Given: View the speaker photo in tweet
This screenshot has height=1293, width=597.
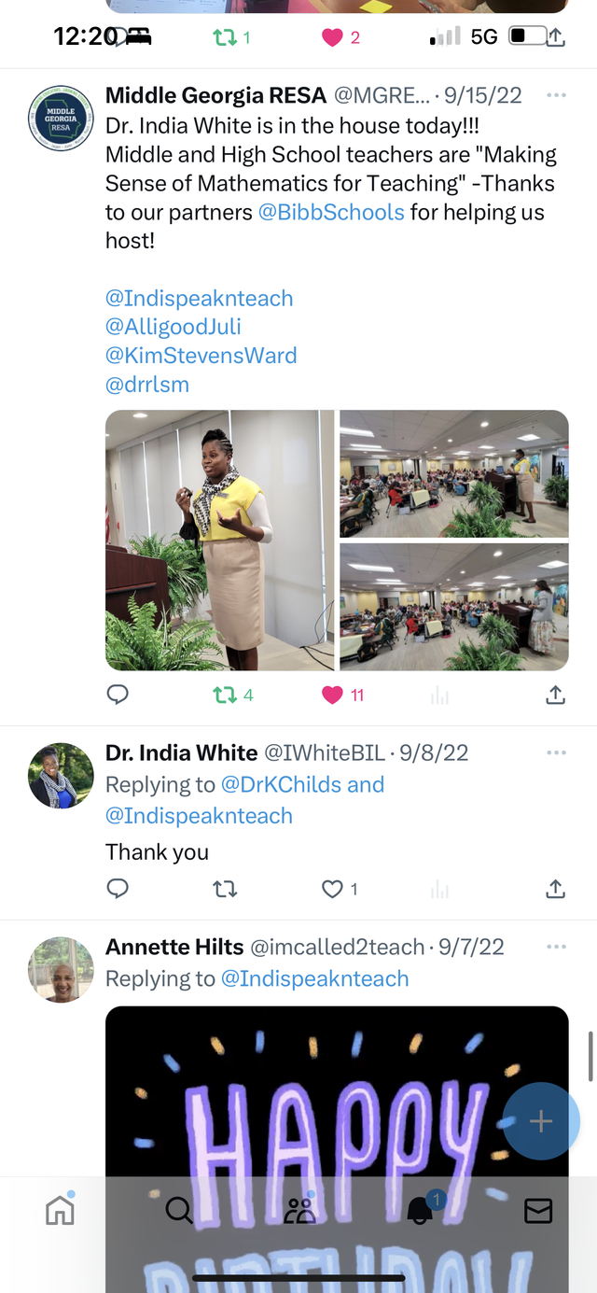Looking at the screenshot, I should [x=219, y=541].
